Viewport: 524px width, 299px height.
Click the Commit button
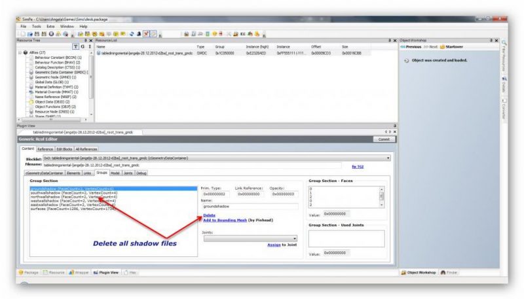383,139
